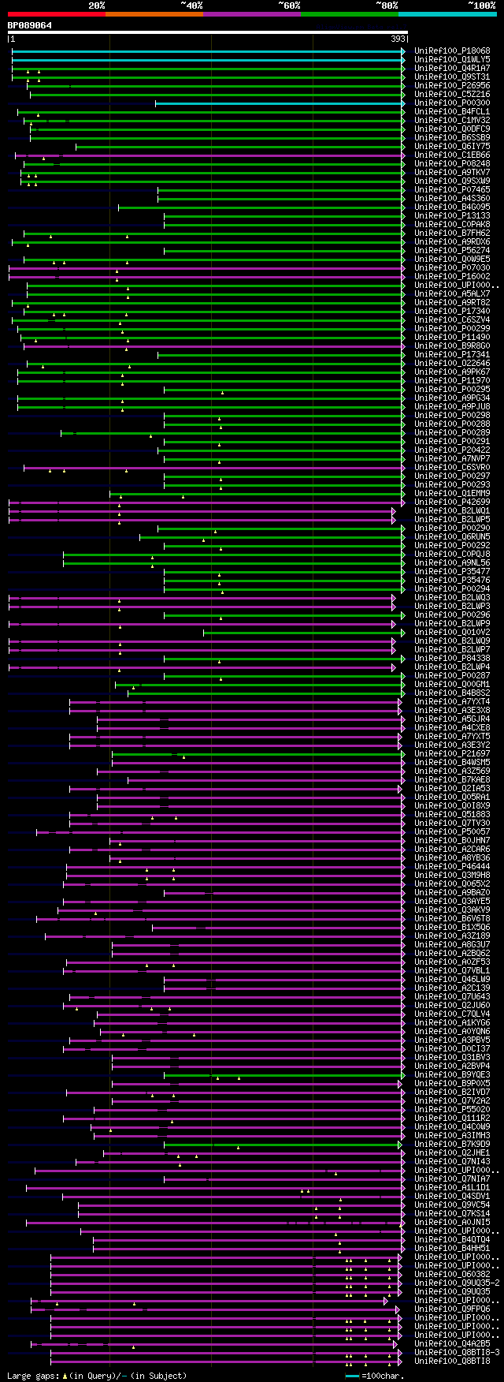Choose entry UniRef100_B6SSB9
Image resolution: width=504 pixels, height=1382 pixels.
[x=452, y=137]
